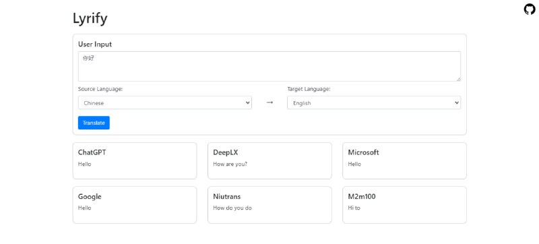Viewport: 539px width, 244px height.
Task: Select the 'How do you do' Niutrans result
Action: coord(232,208)
